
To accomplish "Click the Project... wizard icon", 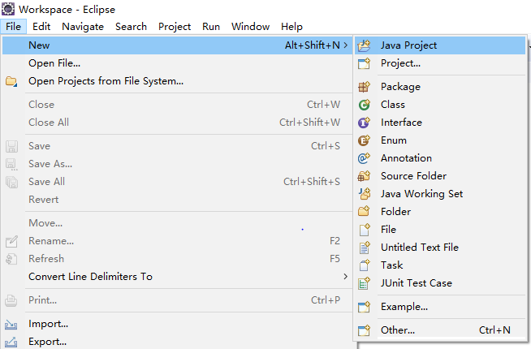I will 364,63.
